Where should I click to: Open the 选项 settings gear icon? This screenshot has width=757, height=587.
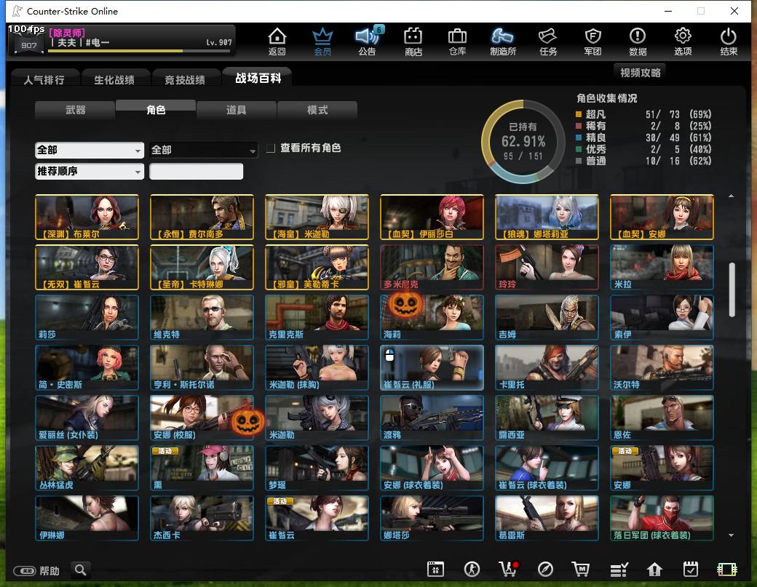[683, 41]
